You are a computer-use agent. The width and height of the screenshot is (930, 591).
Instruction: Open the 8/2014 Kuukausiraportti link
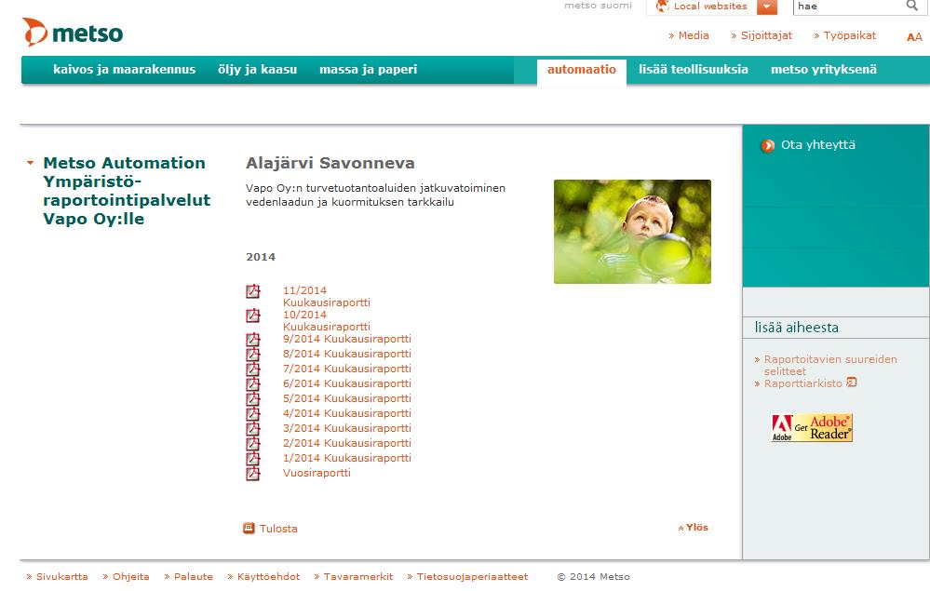(x=347, y=354)
